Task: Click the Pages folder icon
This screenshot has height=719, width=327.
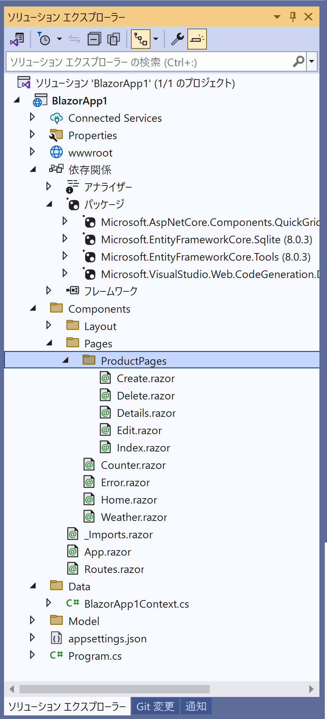Action: tap(73, 342)
